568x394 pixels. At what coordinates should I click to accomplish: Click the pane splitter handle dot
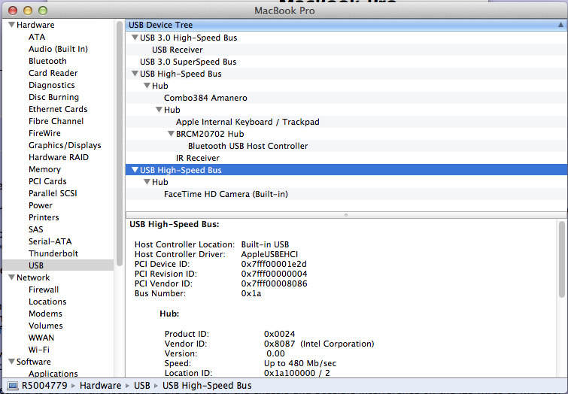(x=346, y=215)
